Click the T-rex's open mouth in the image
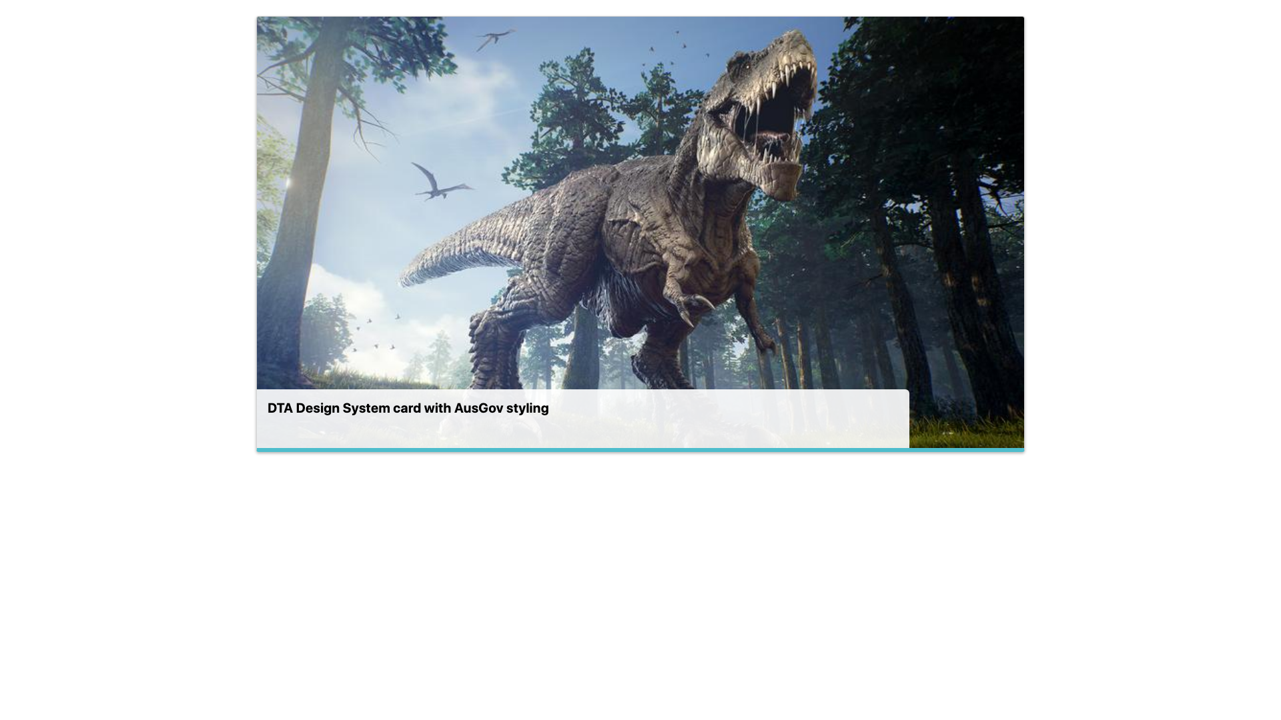The height and width of the screenshot is (720, 1281). (774, 113)
